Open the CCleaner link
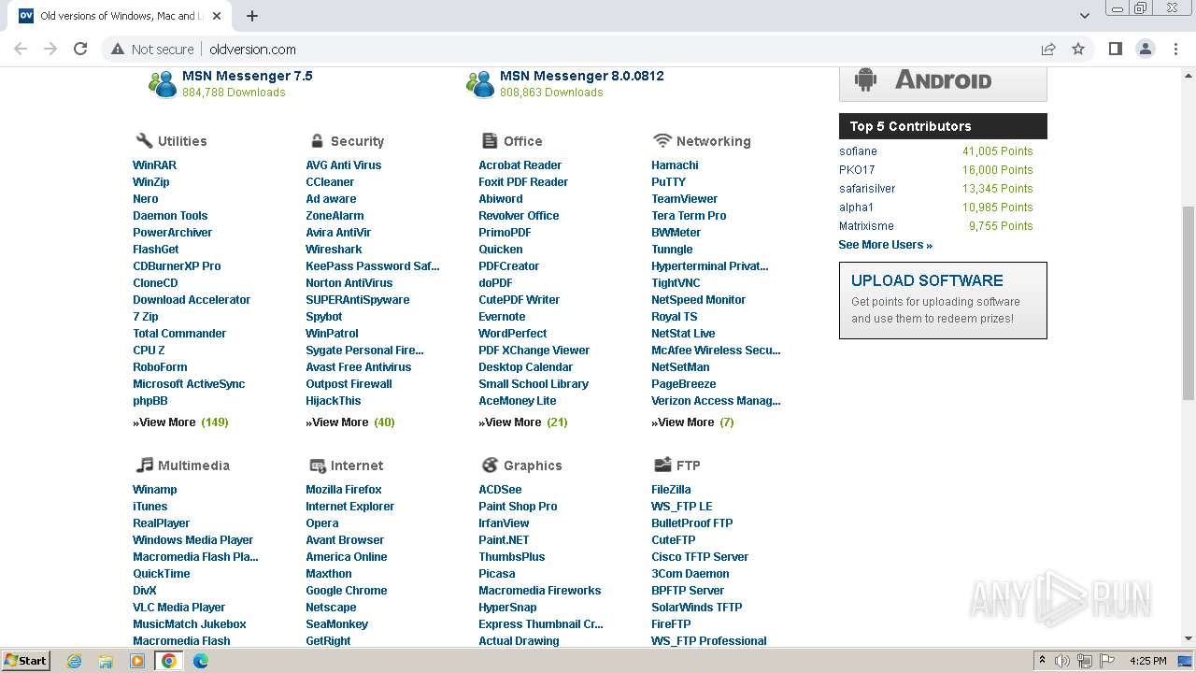The height and width of the screenshot is (673, 1196). [330, 182]
